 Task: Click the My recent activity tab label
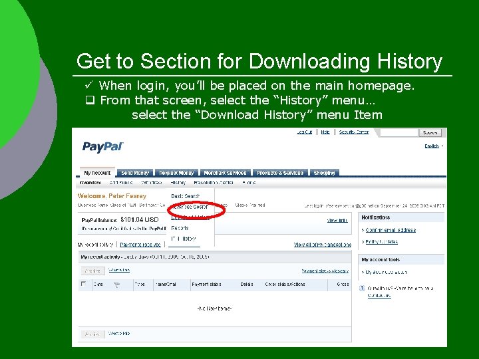[95, 245]
